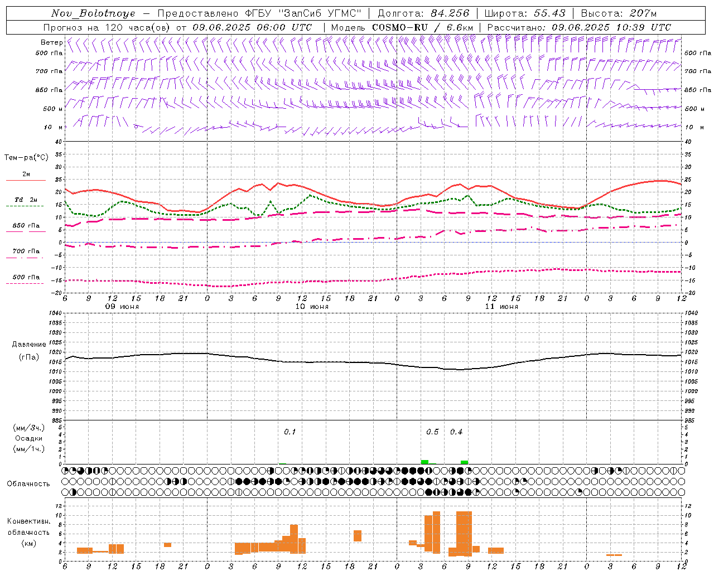Click the Долгота: 84.256 header field
Viewport: 714px width, 571px height.
point(423,13)
